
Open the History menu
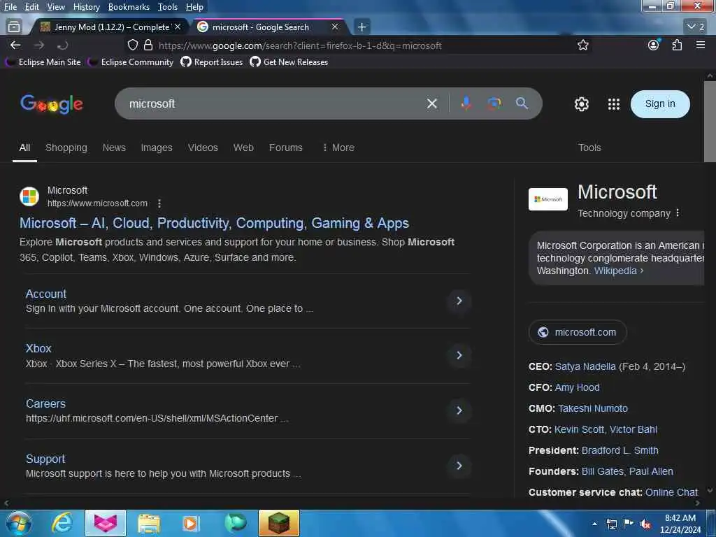(86, 7)
